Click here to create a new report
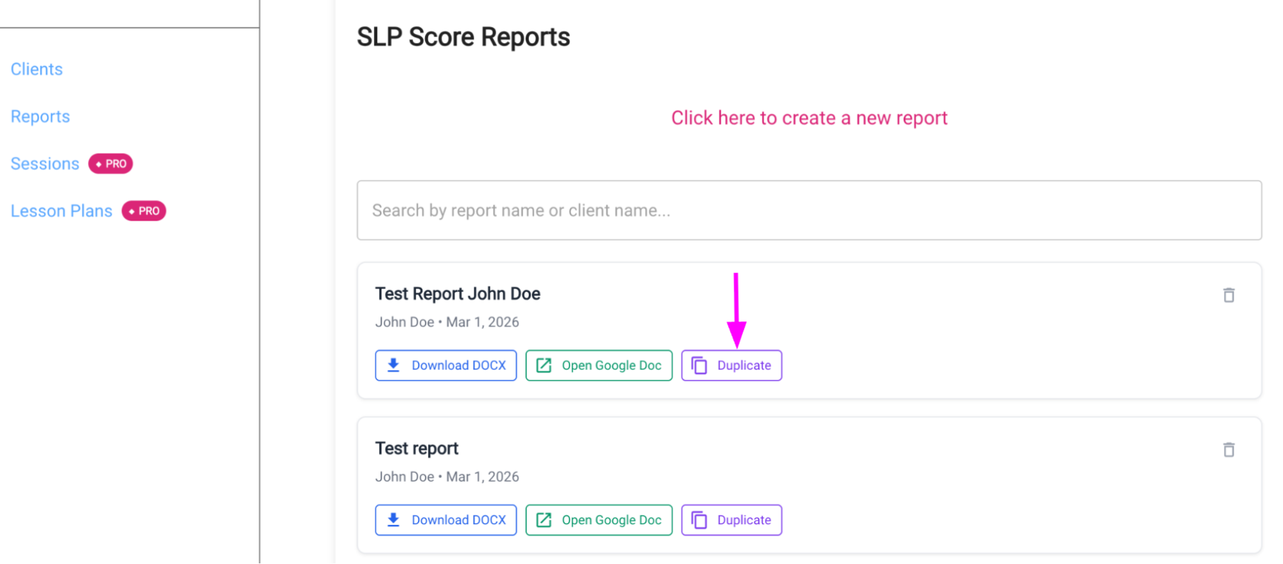The width and height of the screenshot is (1283, 564). 809,117
